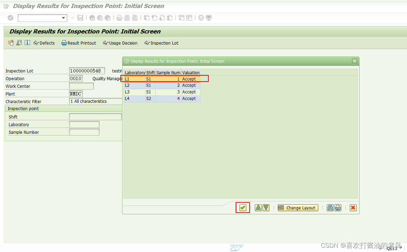Click the Back icon in the standard toolbar
Viewport: 407px width, 252px height.
92,18
